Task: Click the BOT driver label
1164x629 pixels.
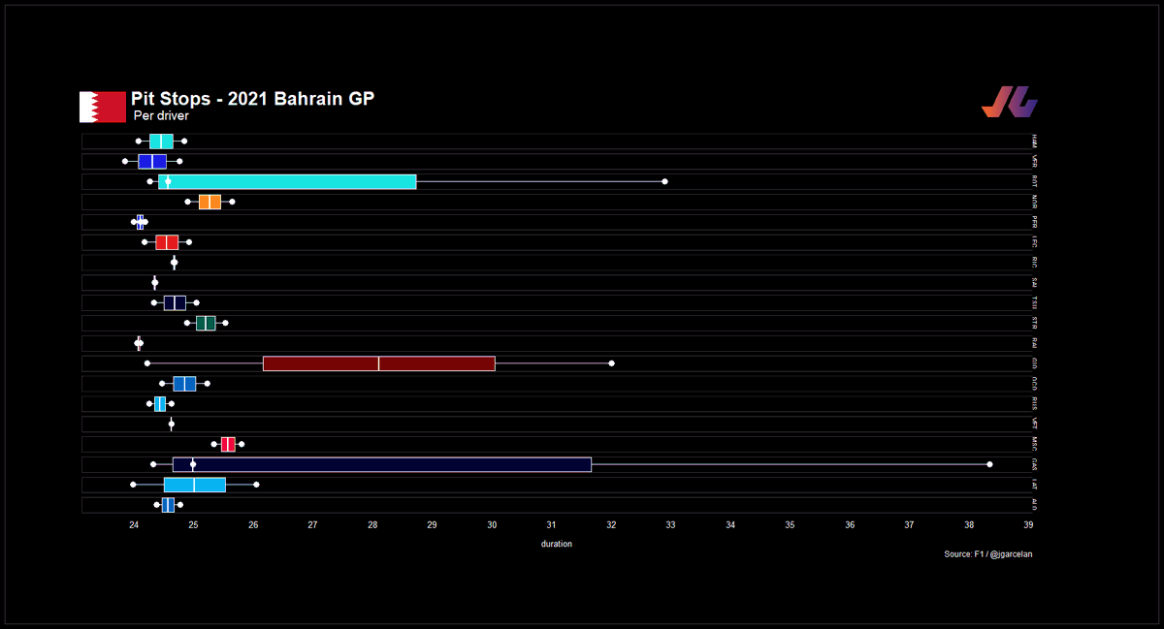Action: [1036, 181]
